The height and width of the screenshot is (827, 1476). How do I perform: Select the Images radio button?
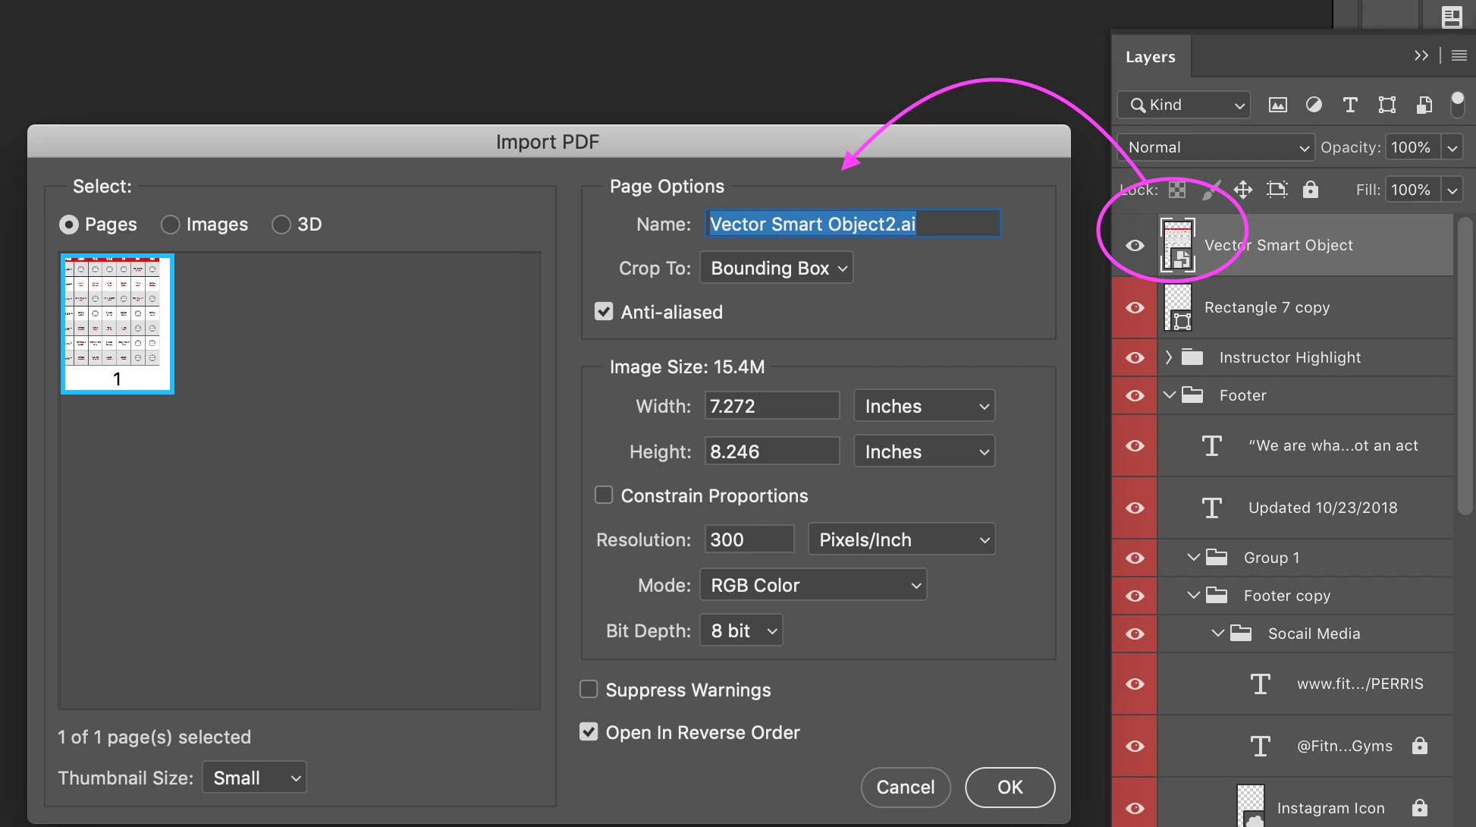(x=171, y=225)
